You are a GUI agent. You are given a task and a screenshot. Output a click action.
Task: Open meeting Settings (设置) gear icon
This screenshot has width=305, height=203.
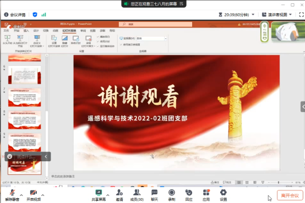click(223, 193)
